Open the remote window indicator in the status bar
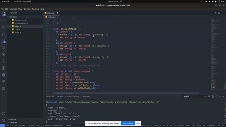Image resolution: width=226 pixels, height=127 pixels. 2,126
